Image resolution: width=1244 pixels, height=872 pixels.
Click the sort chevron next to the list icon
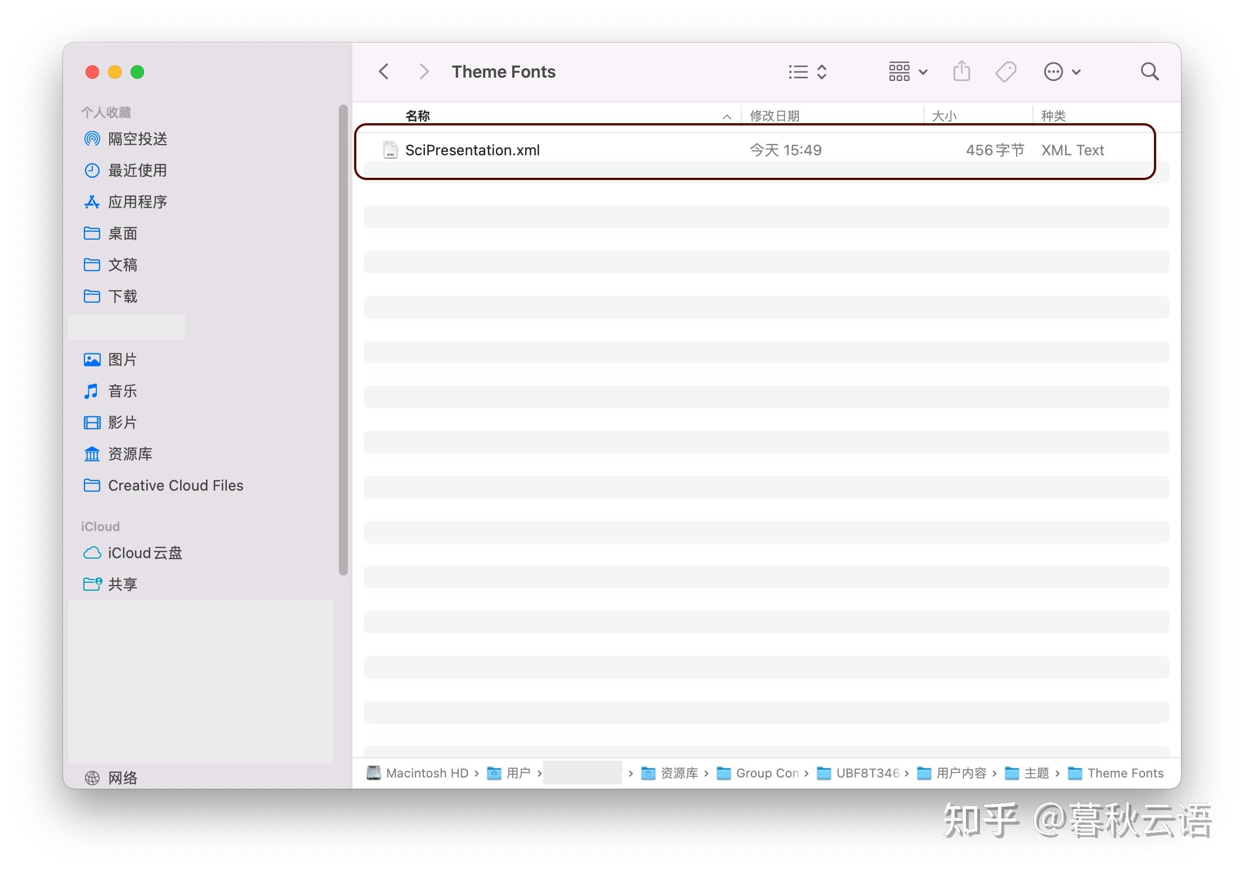[x=821, y=71]
